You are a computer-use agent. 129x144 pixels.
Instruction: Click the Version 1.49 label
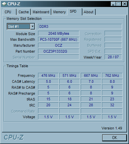112,128
